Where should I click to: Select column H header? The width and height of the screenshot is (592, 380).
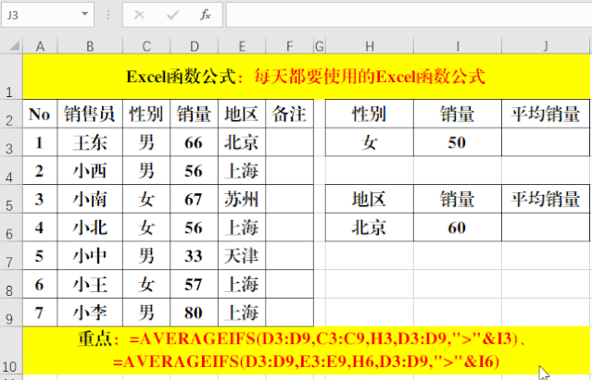pyautogui.click(x=370, y=46)
